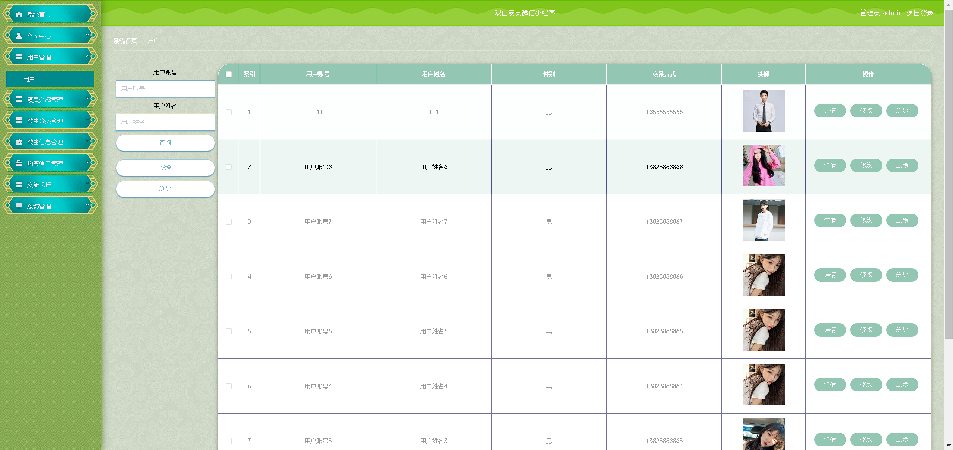Viewport: 953px width, 450px height.
Task: Click the briefcase icon beside 购票信息管理
Action: [19, 163]
